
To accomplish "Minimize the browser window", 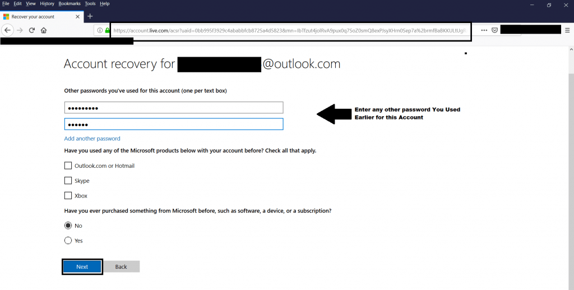I will point(532,4).
